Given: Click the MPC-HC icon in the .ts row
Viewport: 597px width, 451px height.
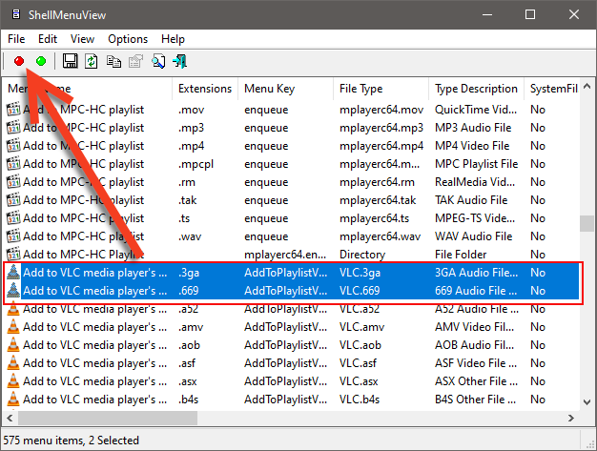Looking at the screenshot, I should (13, 218).
